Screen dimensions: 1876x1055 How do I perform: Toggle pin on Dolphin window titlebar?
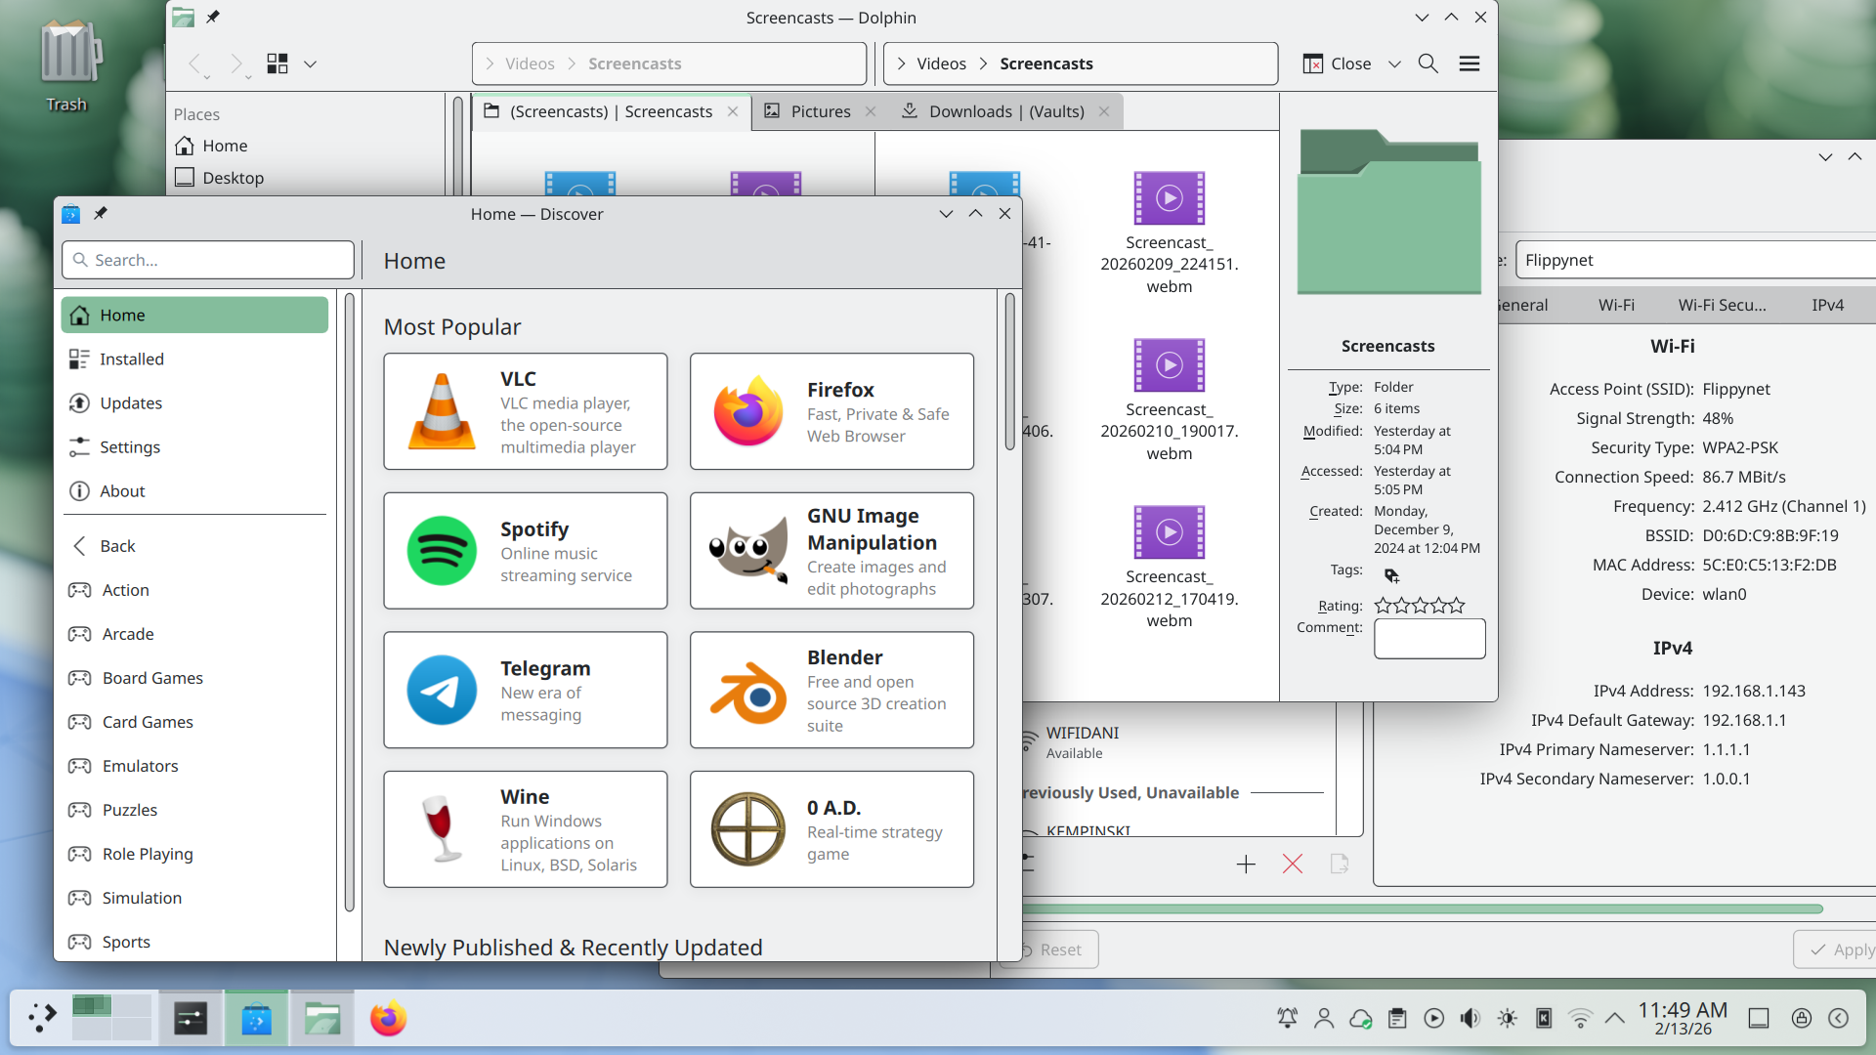(x=213, y=17)
